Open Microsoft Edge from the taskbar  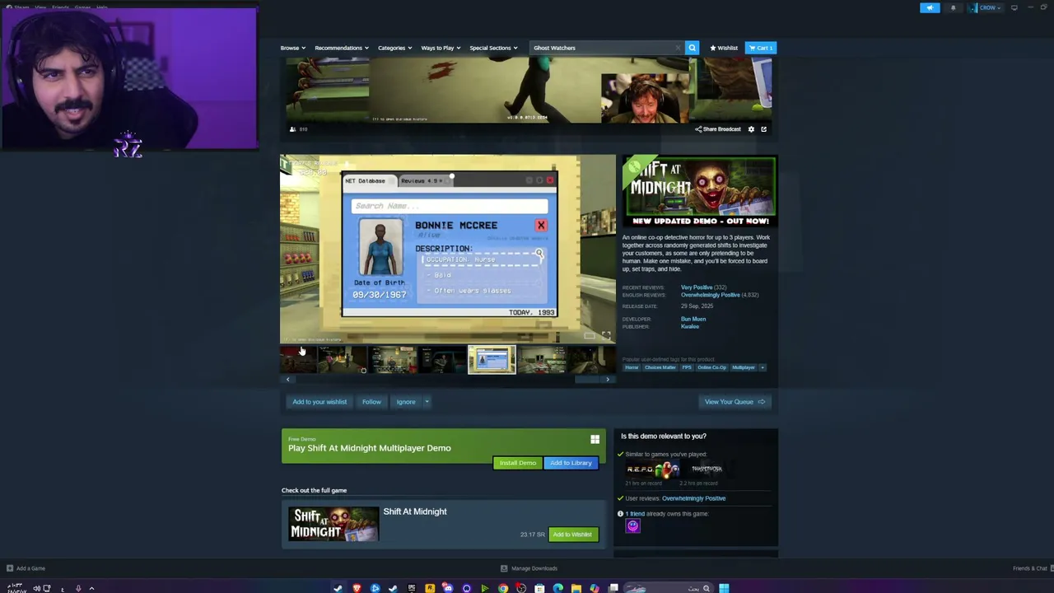click(x=557, y=588)
